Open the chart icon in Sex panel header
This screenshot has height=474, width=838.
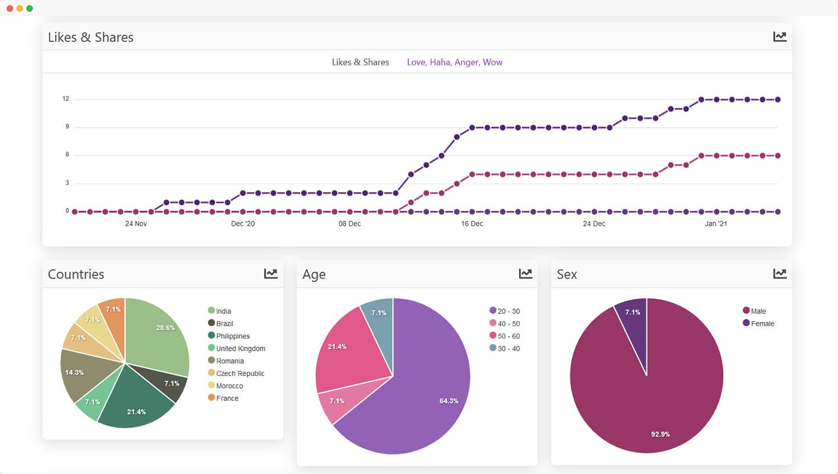[x=779, y=273]
